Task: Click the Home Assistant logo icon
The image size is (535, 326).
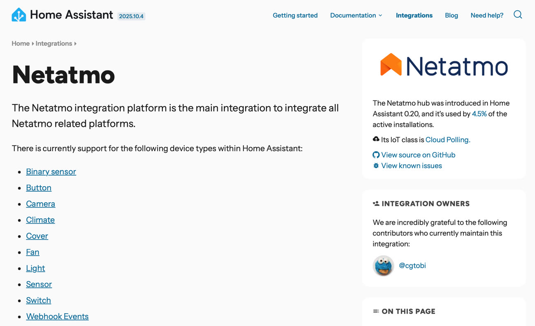Action: 19,15
